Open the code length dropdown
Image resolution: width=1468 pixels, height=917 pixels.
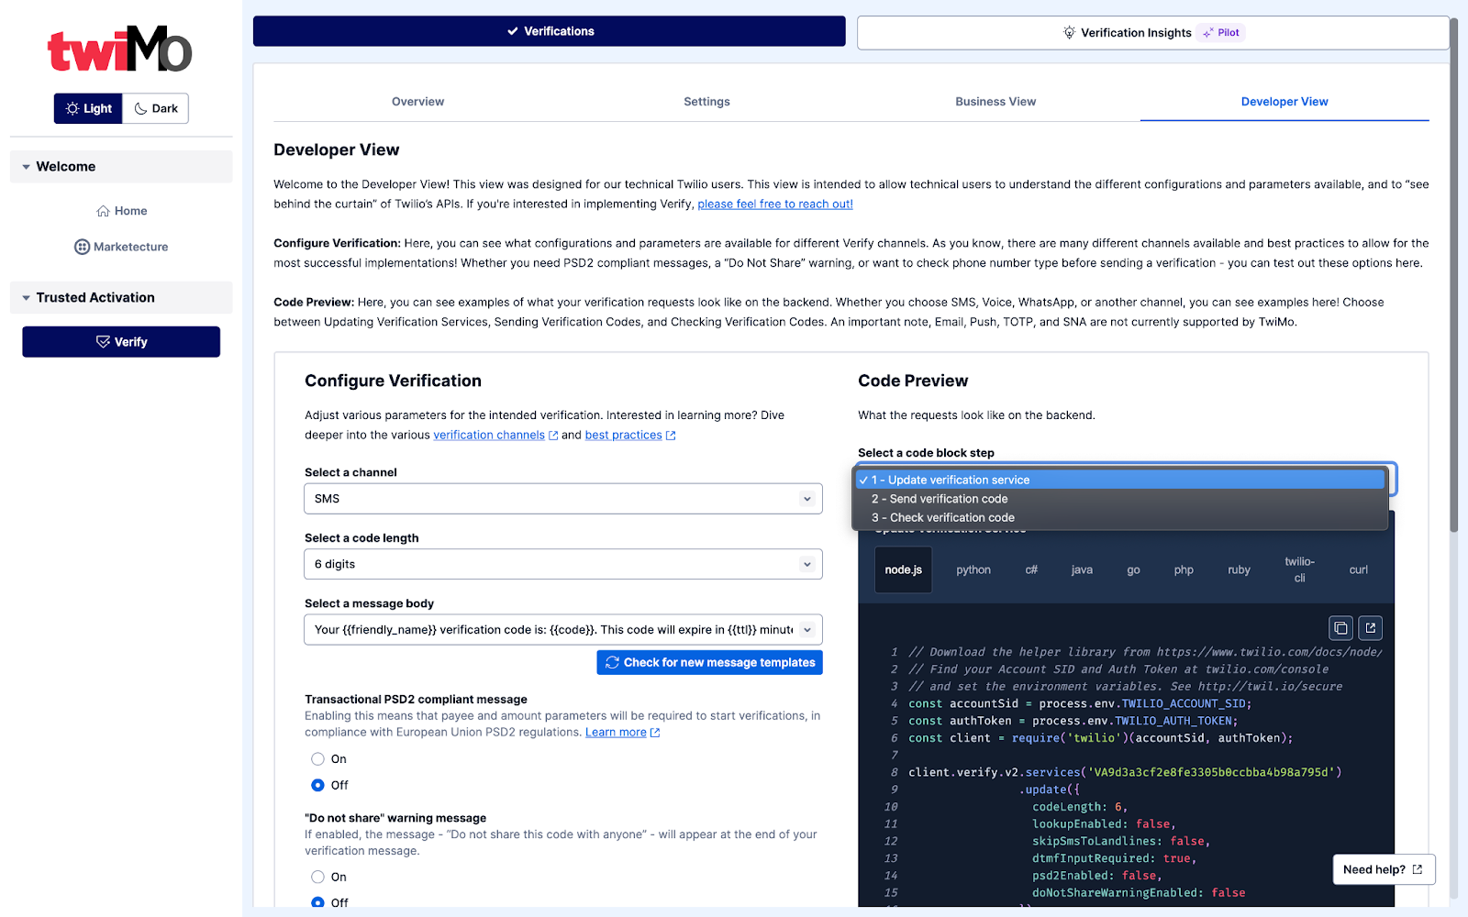563,564
